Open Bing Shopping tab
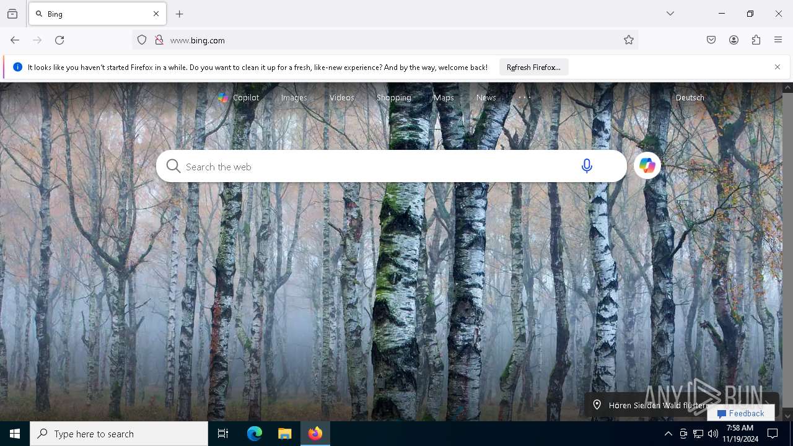This screenshot has height=446, width=793. 393,97
